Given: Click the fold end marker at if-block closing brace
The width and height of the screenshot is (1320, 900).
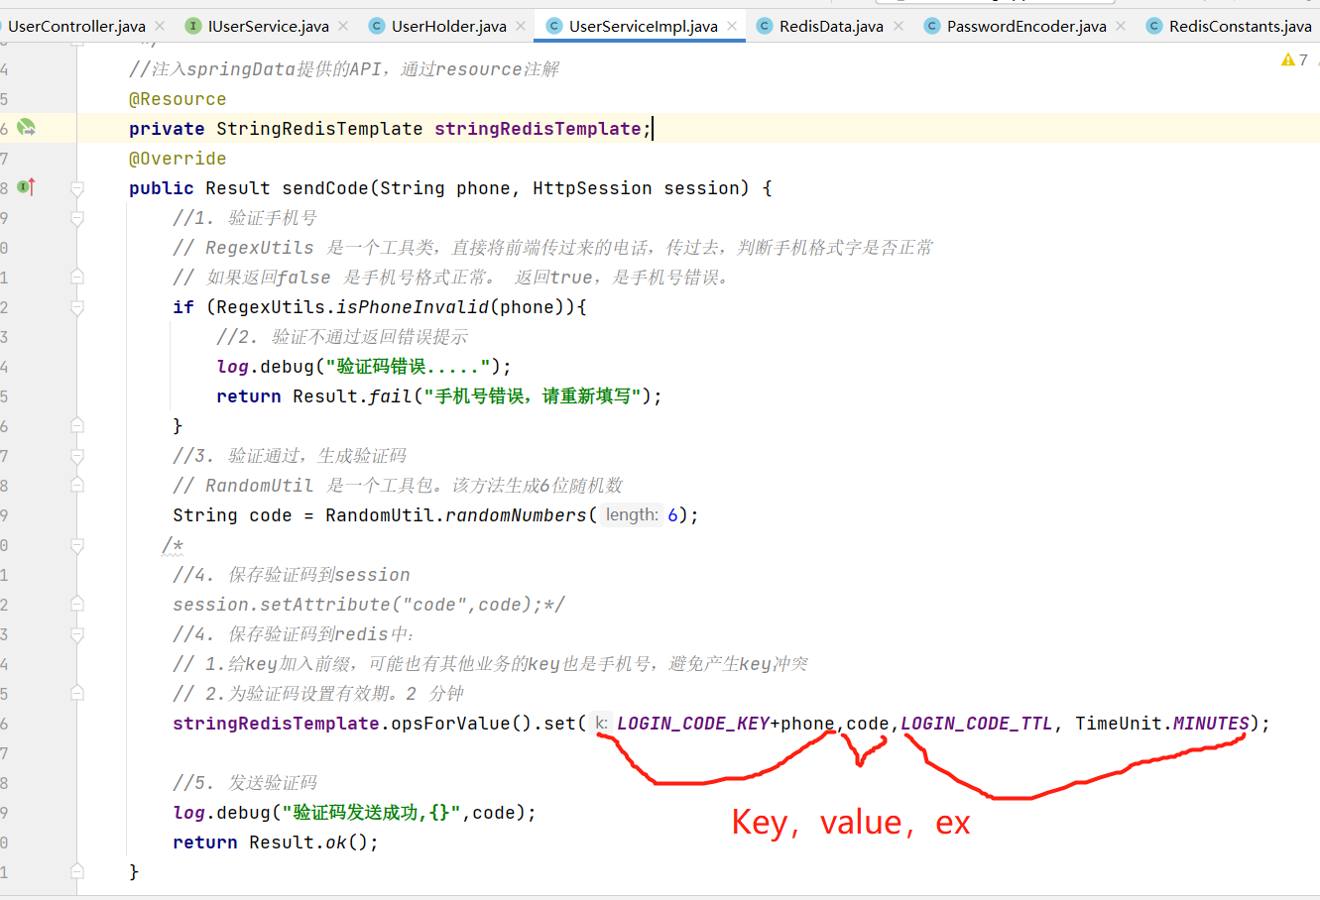Looking at the screenshot, I should click(x=77, y=425).
